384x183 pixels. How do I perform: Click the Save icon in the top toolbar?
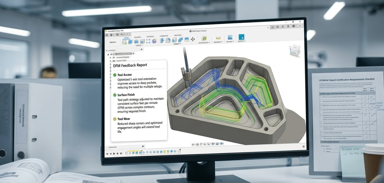117,34
